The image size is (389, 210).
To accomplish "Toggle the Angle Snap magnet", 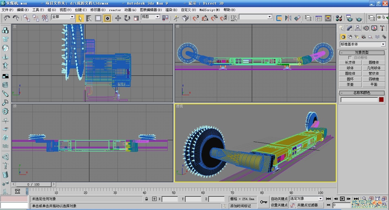I will click(205, 18).
